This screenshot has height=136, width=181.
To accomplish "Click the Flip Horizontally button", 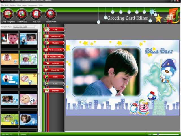I will pos(54,50).
